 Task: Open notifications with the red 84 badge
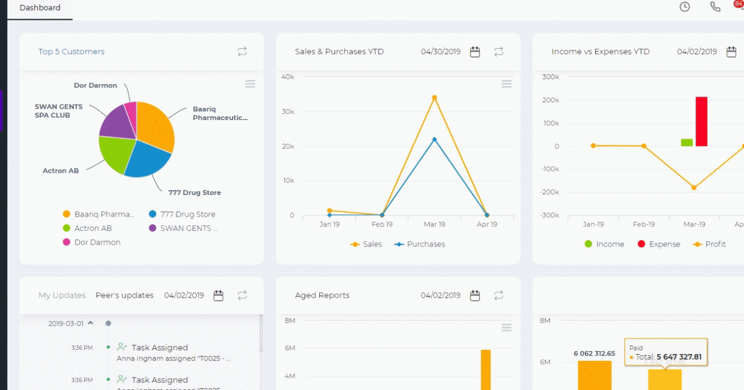click(738, 5)
